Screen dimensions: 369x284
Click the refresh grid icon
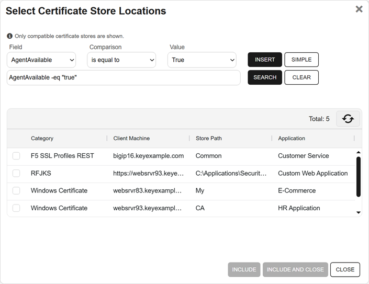(348, 119)
